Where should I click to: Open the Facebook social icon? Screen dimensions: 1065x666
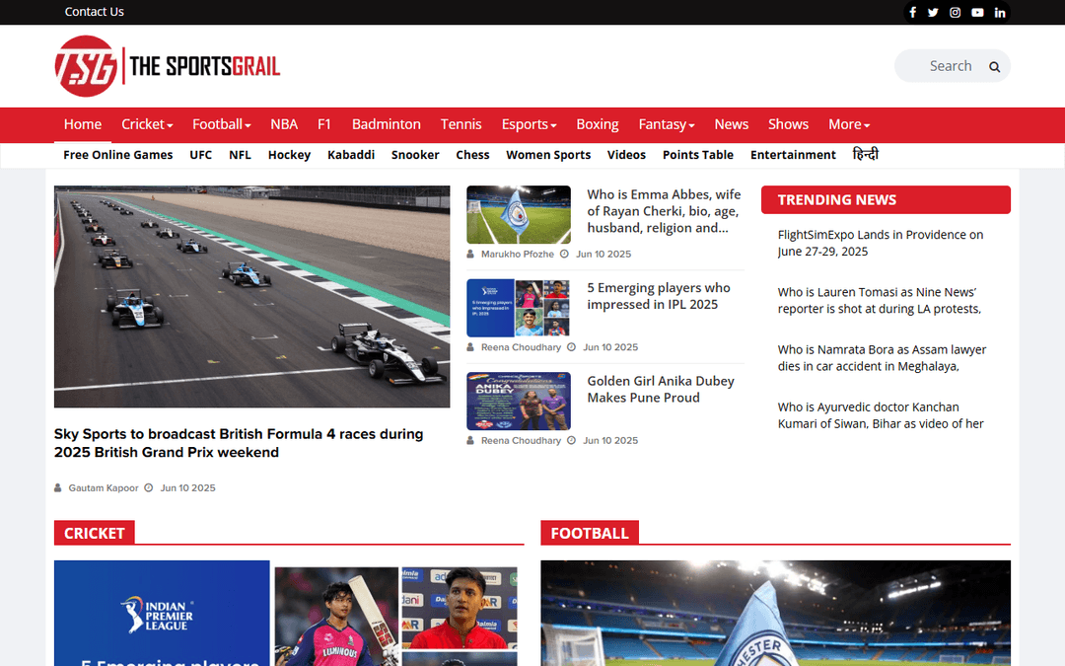click(x=913, y=12)
